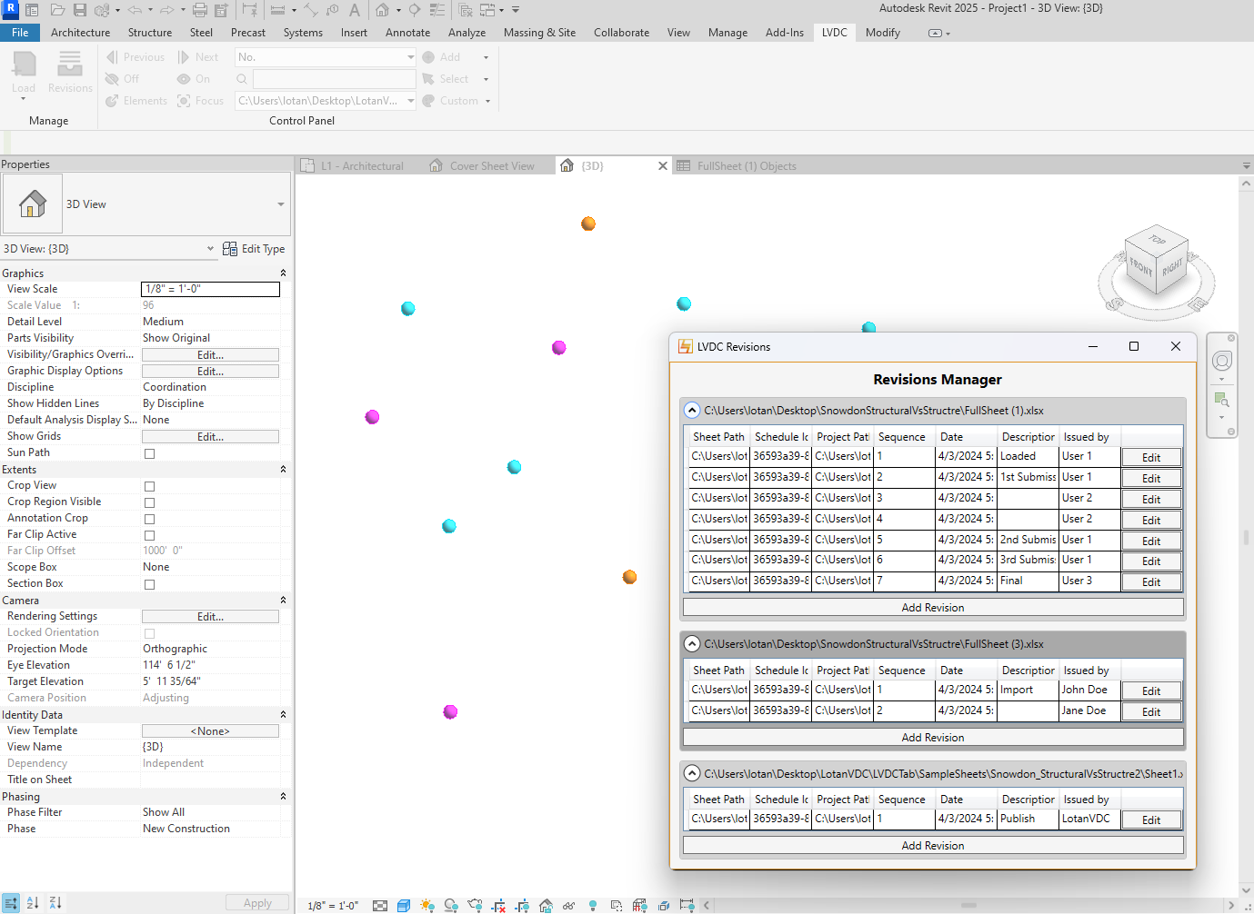
Task: Select the Text tool icon in quick access toolbar
Action: coord(355,10)
